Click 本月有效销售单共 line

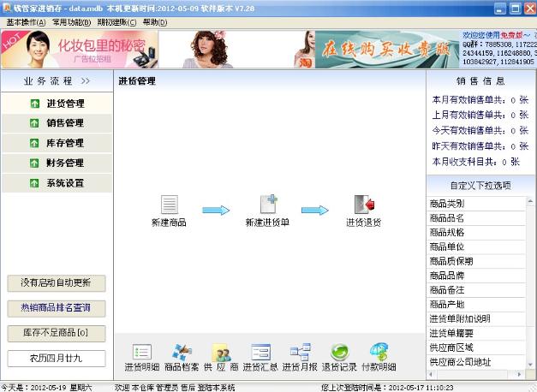[480, 100]
